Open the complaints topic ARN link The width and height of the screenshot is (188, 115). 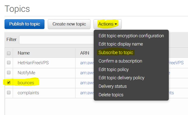click(x=86, y=93)
